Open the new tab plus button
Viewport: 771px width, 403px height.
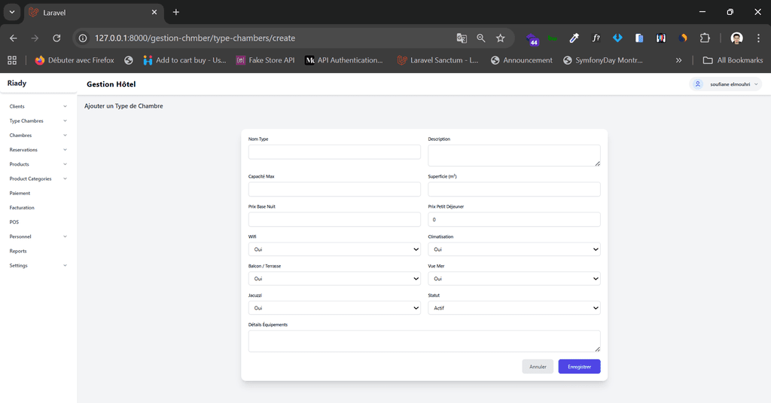tap(176, 12)
